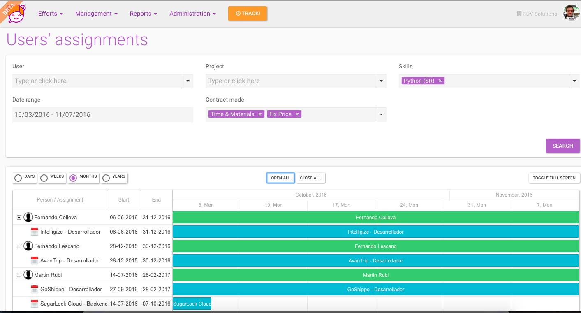Image resolution: width=581 pixels, height=313 pixels.
Task: Collapse the Fernando Lescano row
Action: tap(19, 246)
